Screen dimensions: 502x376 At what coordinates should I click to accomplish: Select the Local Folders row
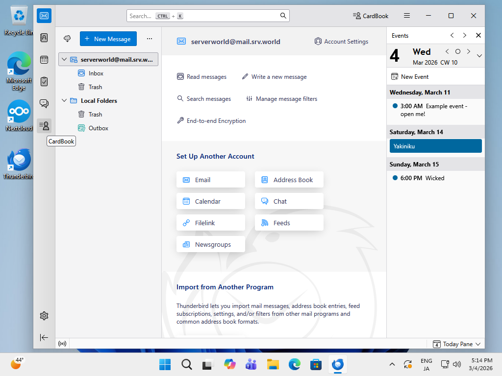pyautogui.click(x=108, y=101)
